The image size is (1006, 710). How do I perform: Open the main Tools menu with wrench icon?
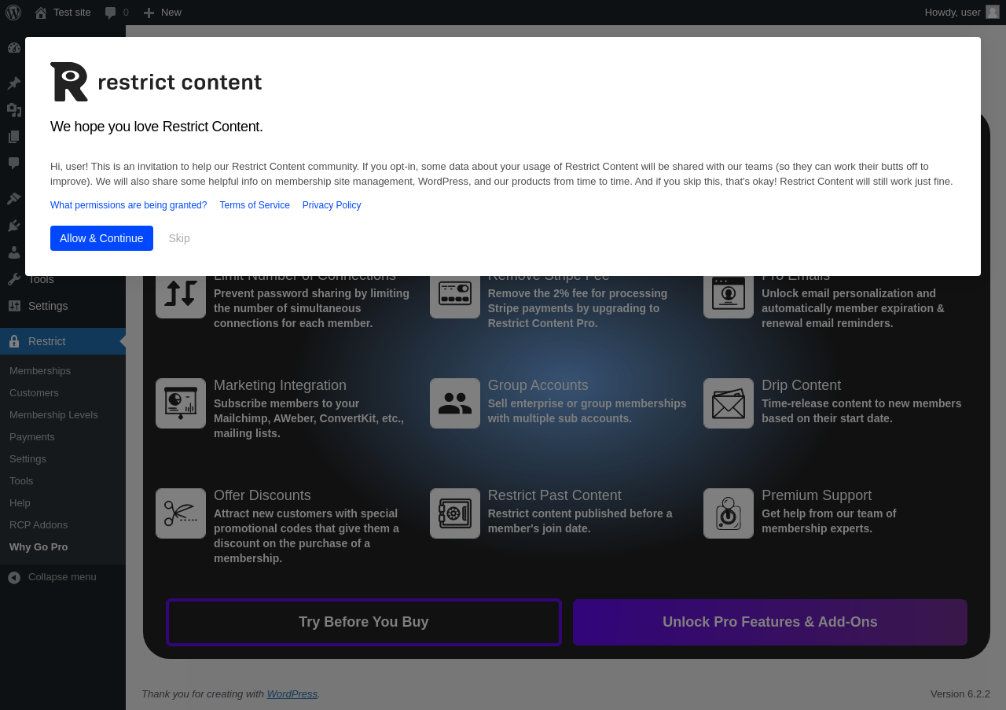click(x=63, y=279)
